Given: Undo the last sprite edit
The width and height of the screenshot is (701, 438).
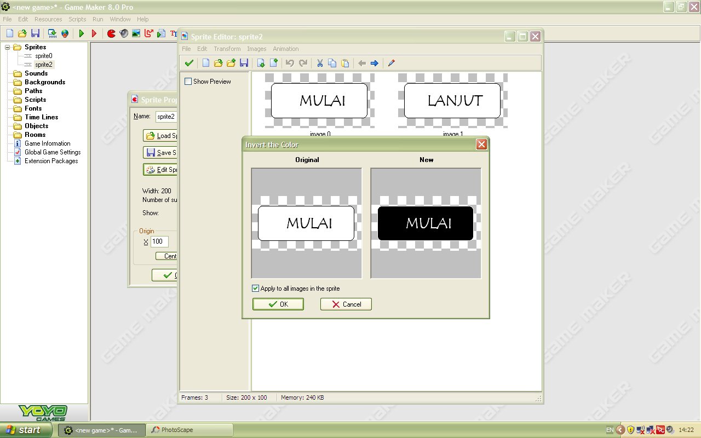Looking at the screenshot, I should [290, 62].
